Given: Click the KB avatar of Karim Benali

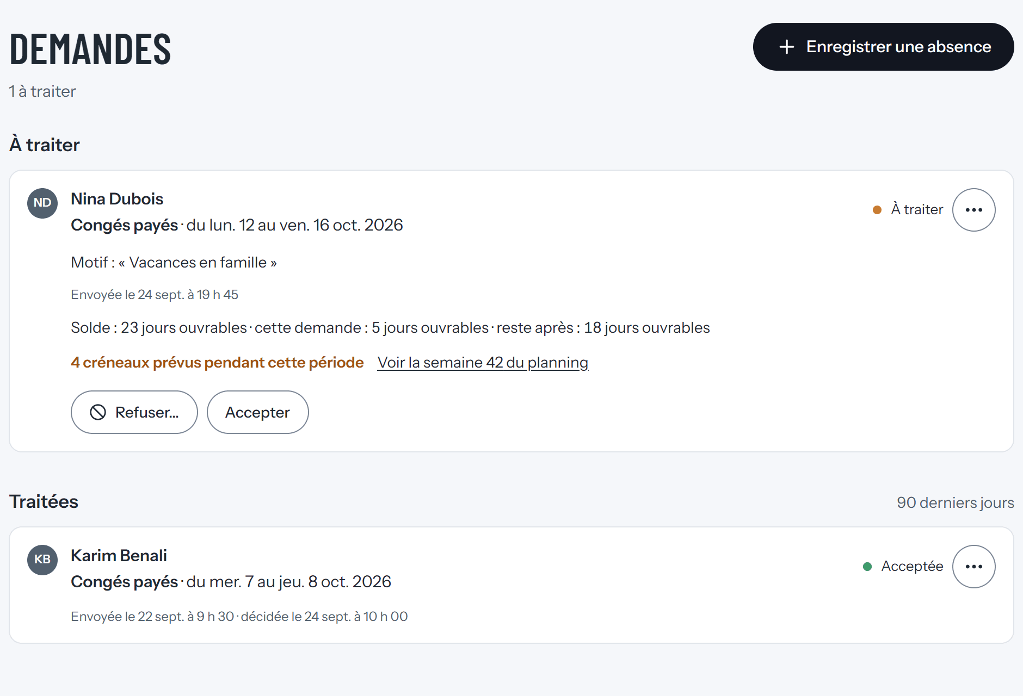Looking at the screenshot, I should pos(42,560).
